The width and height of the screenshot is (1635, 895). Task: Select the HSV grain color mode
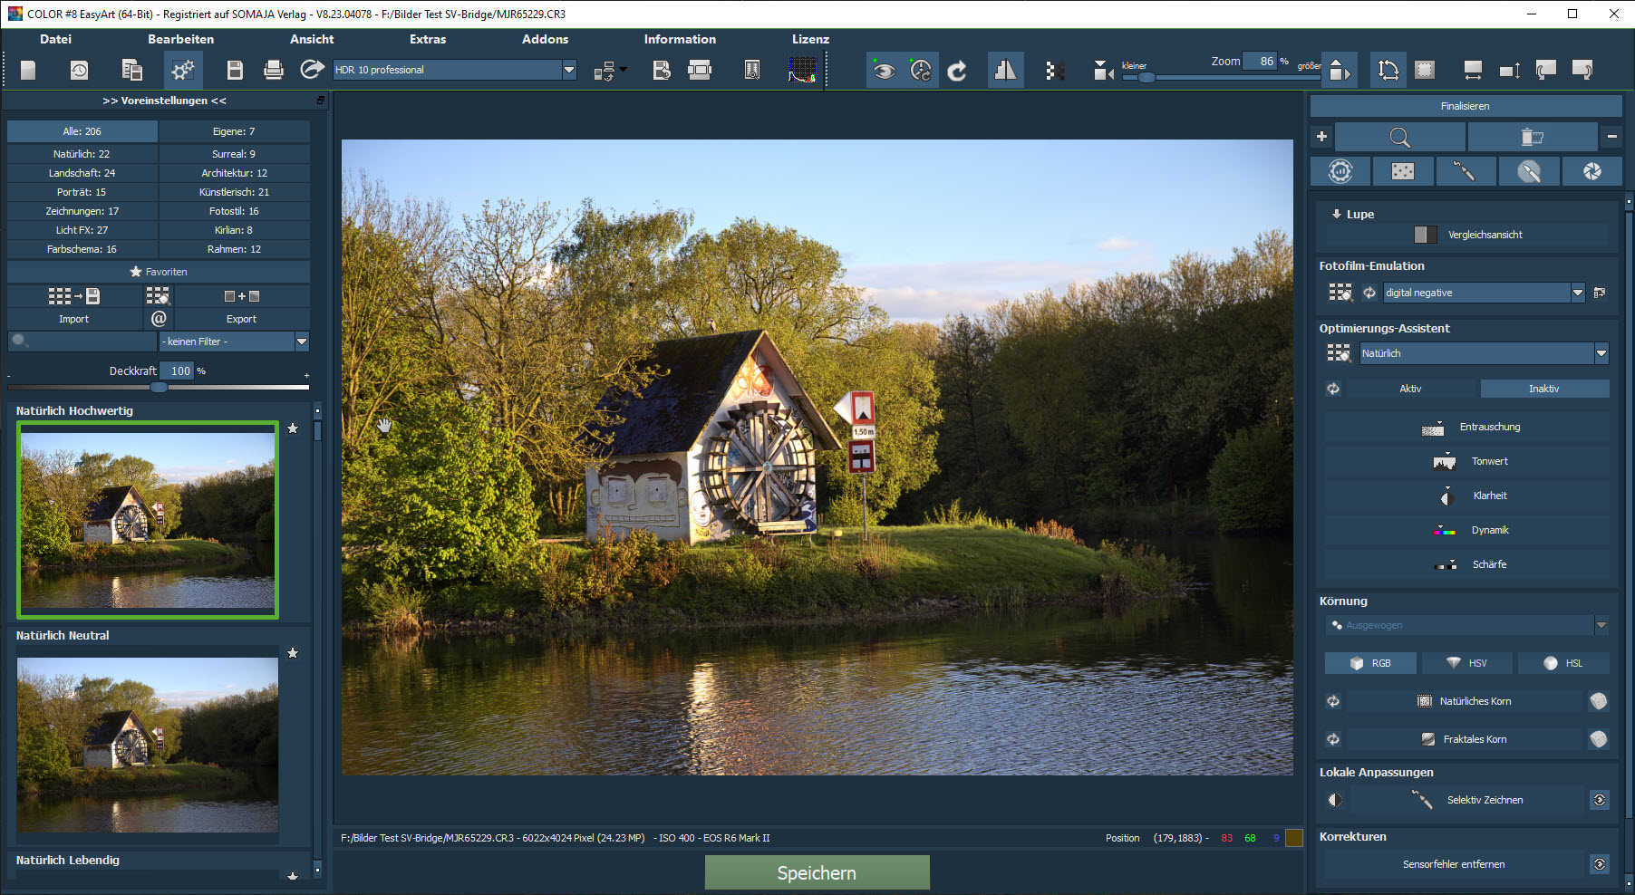(1466, 663)
